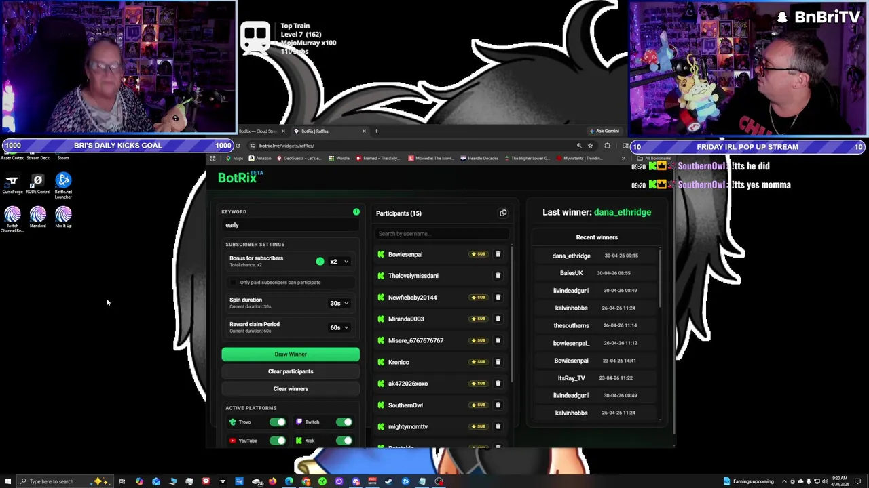Click the Ask Gemini button
The image size is (869, 488).
pyautogui.click(x=604, y=131)
